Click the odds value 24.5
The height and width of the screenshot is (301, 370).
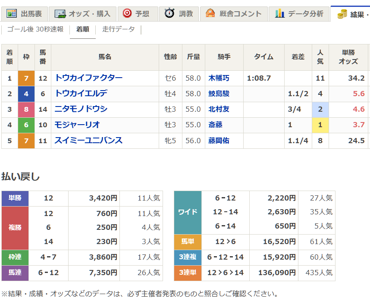[x=356, y=141]
